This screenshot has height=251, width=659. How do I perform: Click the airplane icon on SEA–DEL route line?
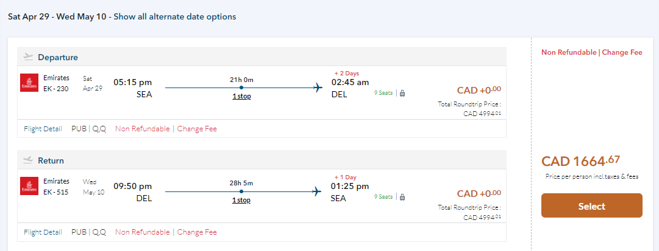tap(317, 88)
